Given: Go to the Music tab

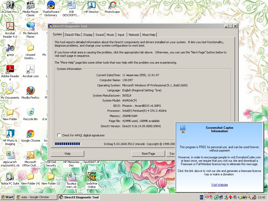Looking at the screenshot, I should (110, 35).
